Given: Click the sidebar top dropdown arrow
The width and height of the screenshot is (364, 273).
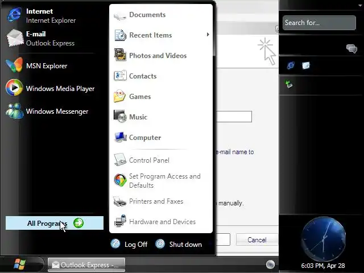Looking at the screenshot, I should click(360, 5).
